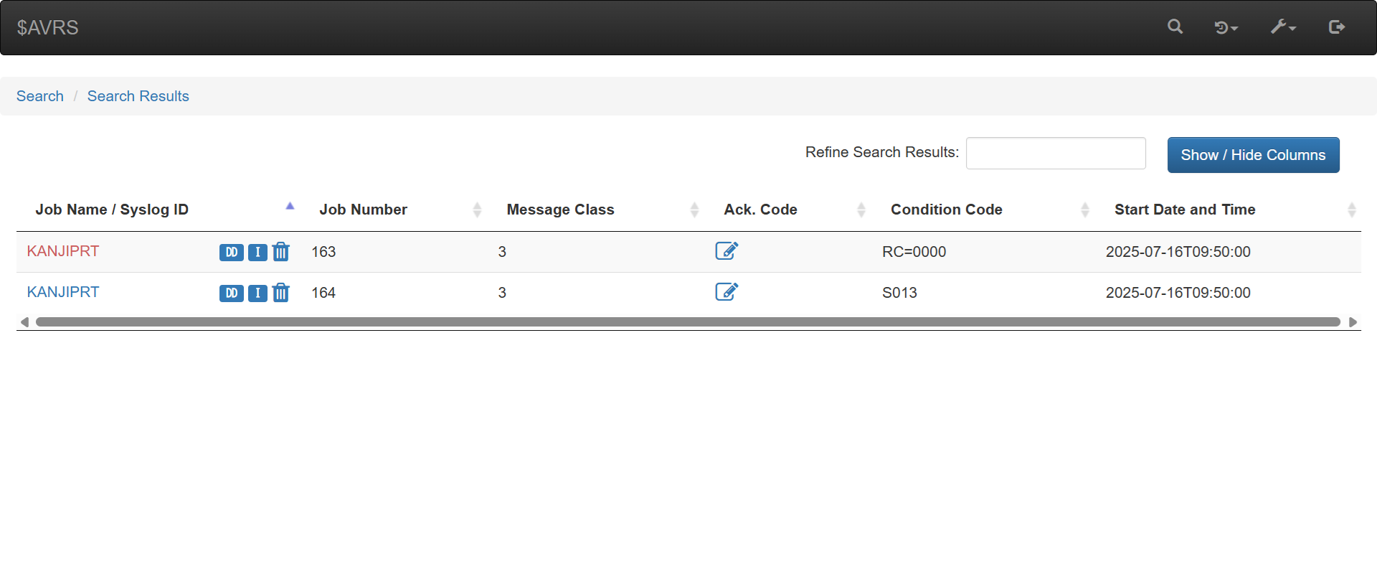Click Show / Hide Columns button
Viewport: 1377px width, 587px height.
[1253, 155]
